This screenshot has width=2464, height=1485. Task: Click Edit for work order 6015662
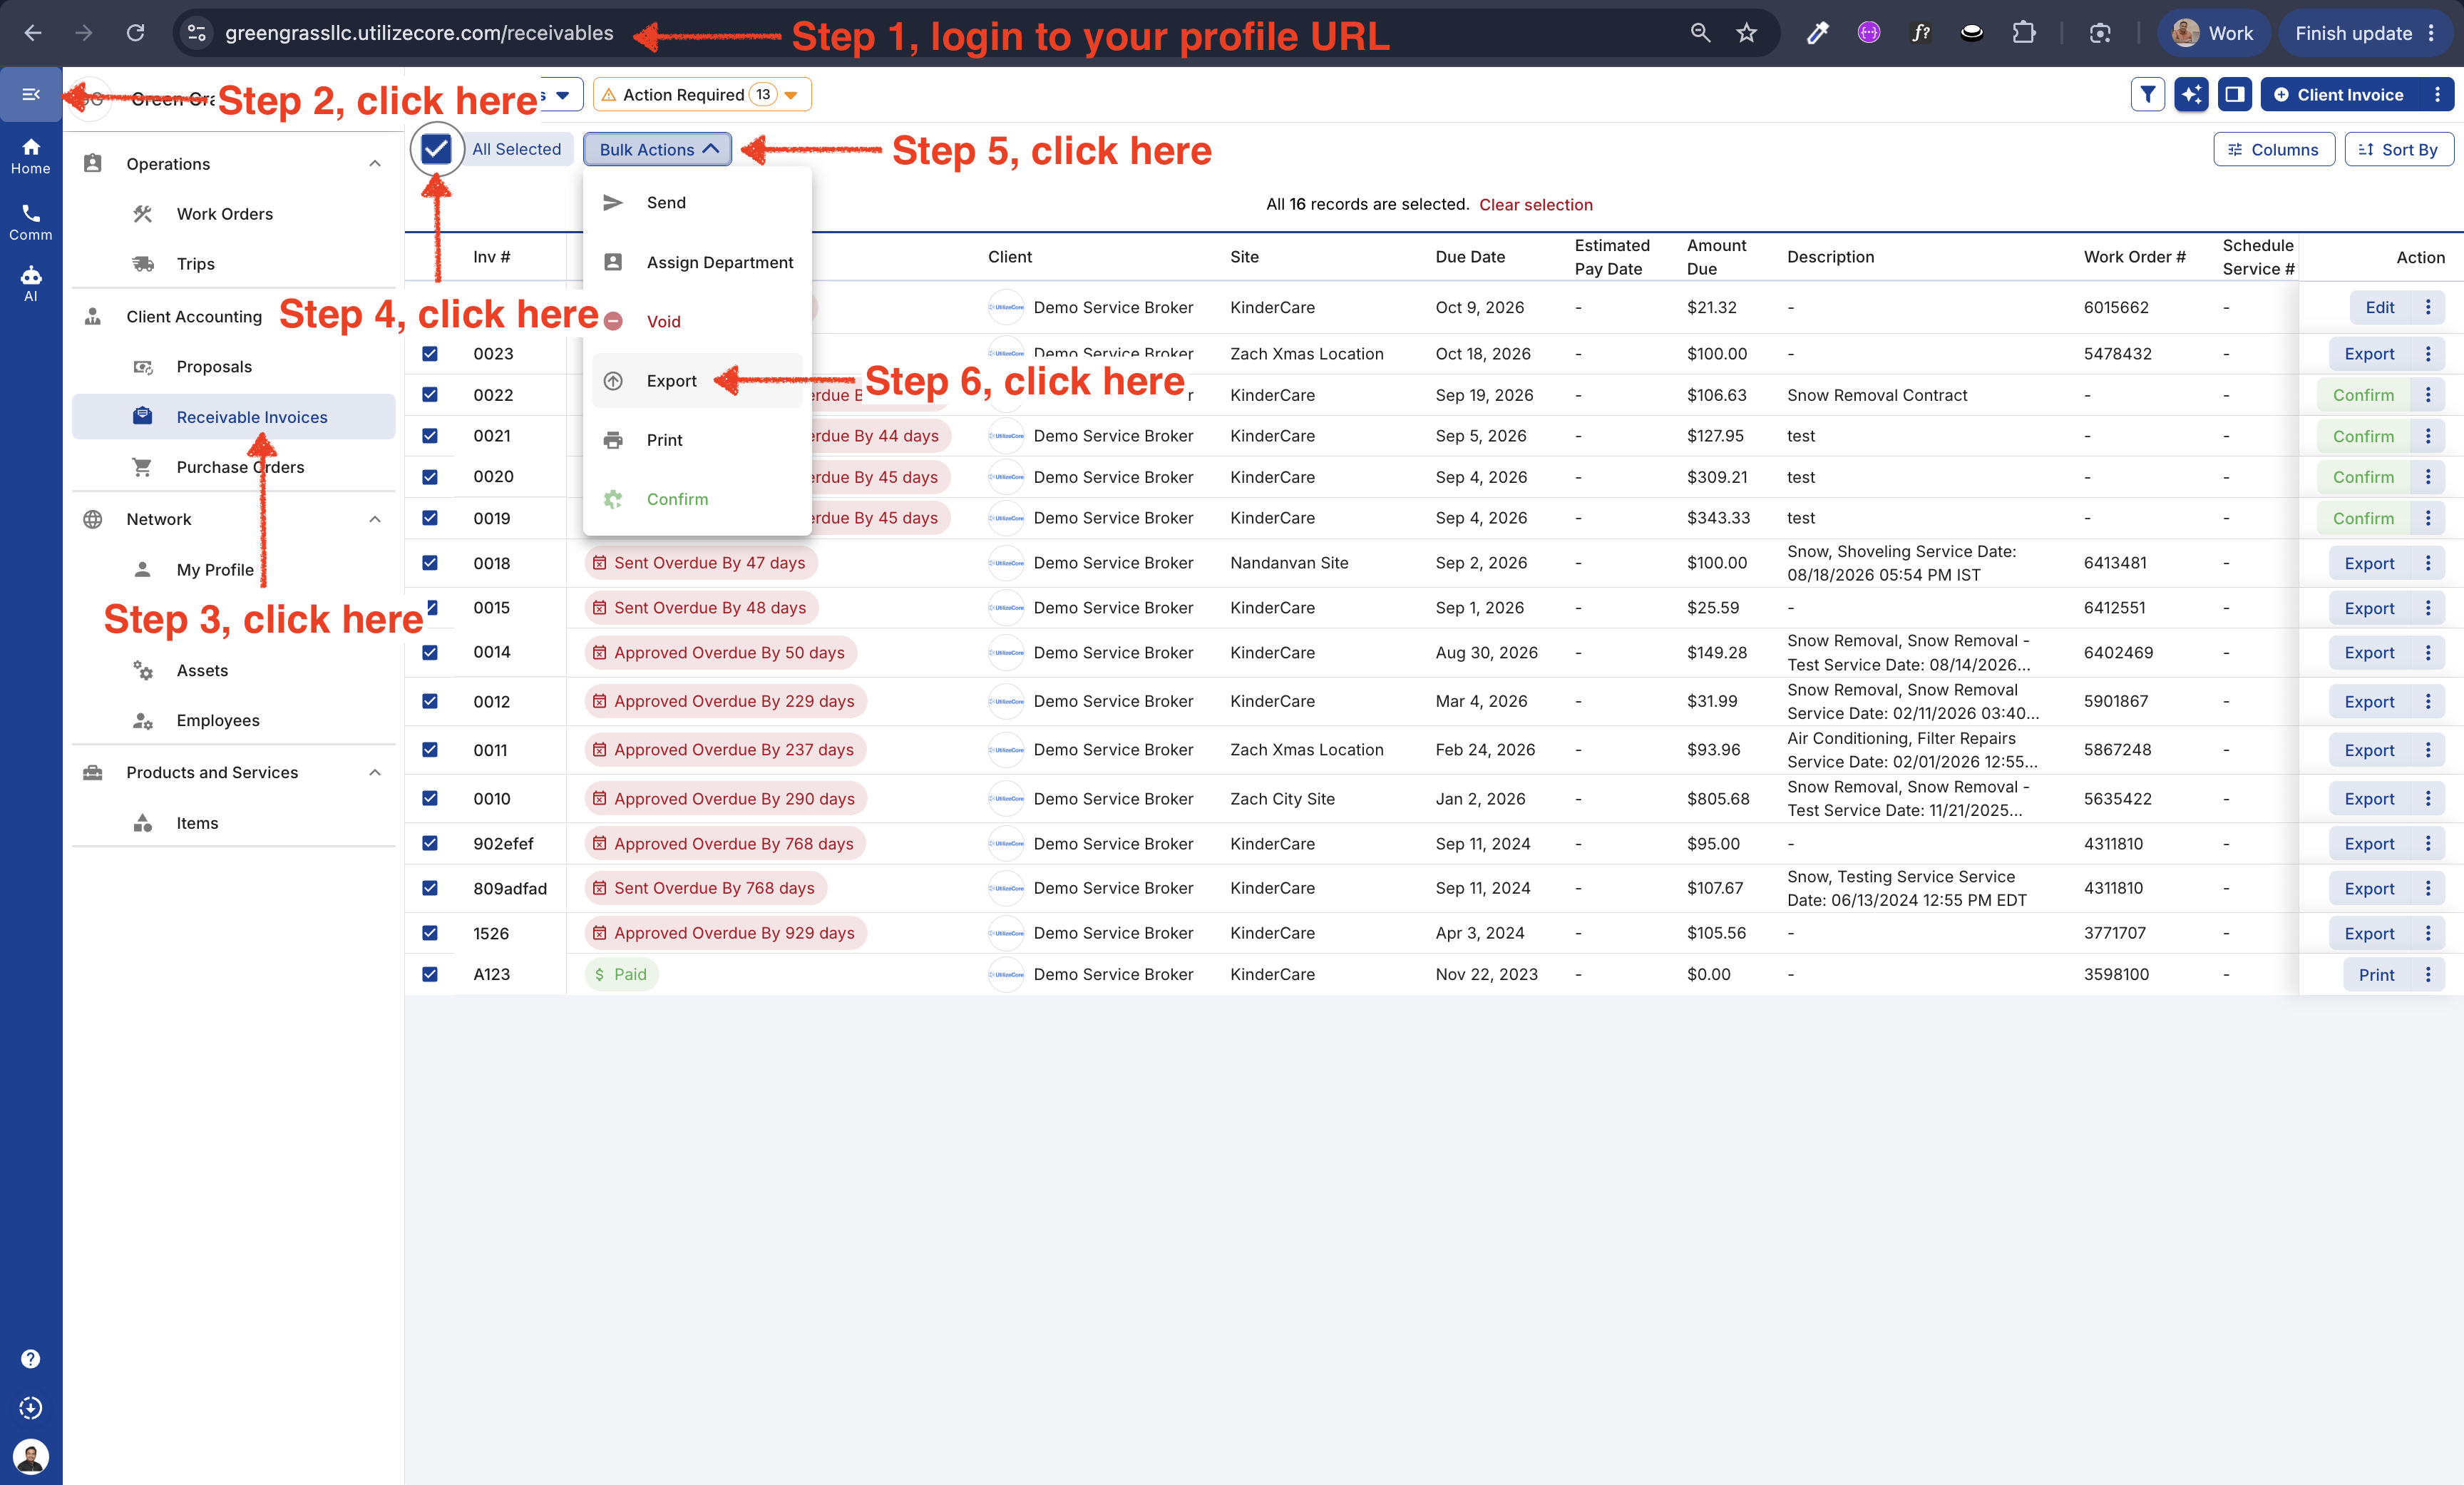pos(2379,307)
